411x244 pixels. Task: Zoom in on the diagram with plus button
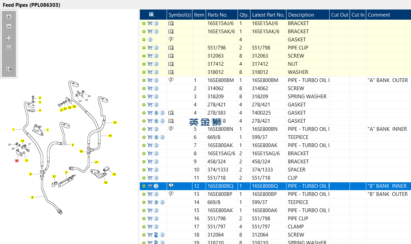tap(9, 17)
